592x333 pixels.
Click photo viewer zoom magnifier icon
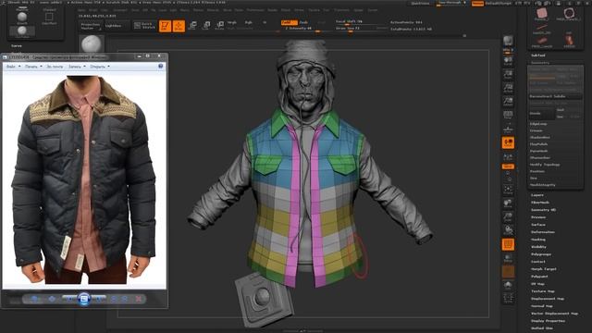(x=34, y=299)
